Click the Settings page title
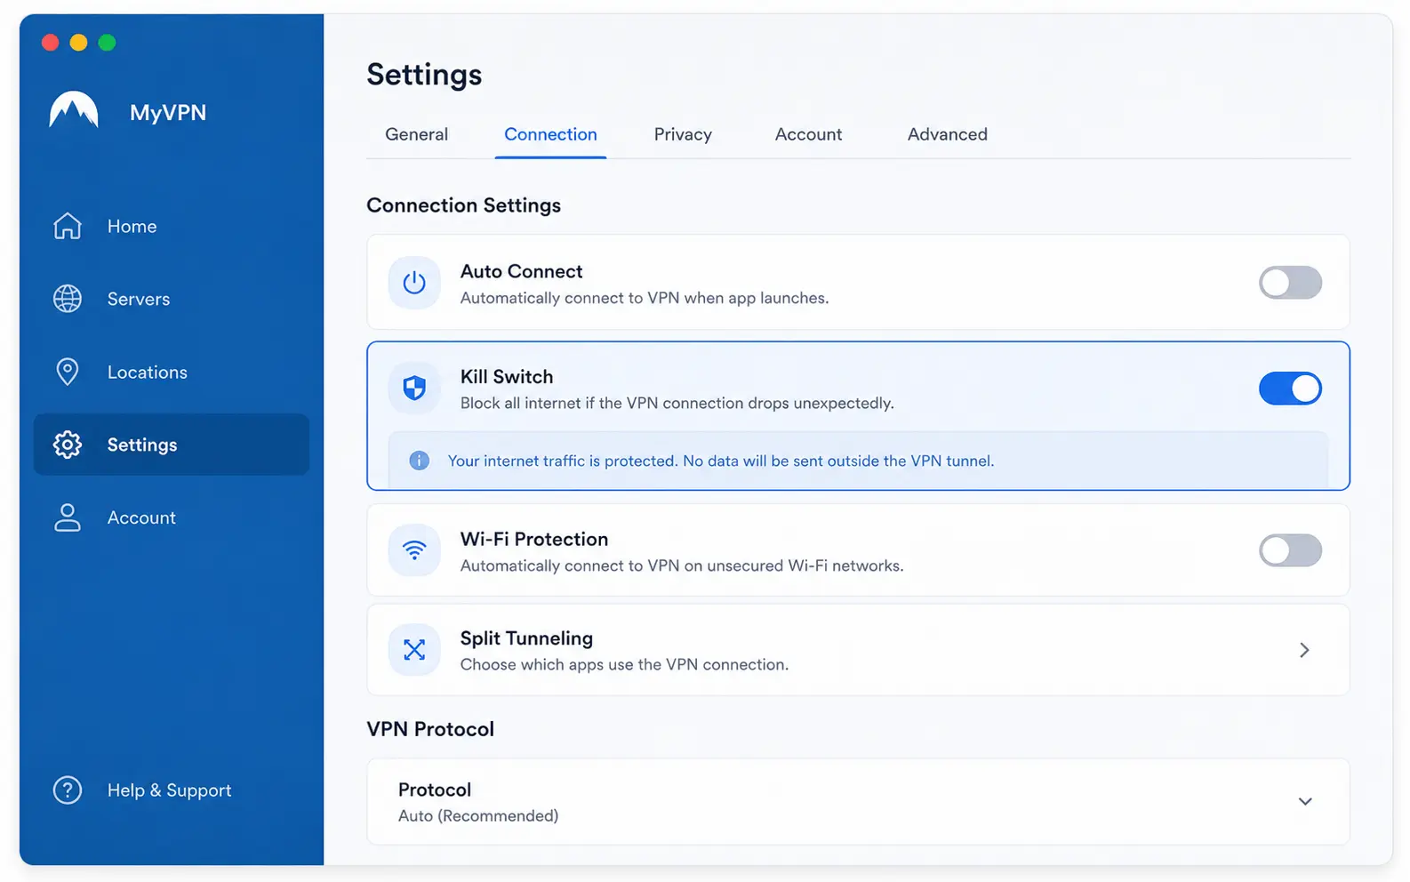 tap(424, 75)
